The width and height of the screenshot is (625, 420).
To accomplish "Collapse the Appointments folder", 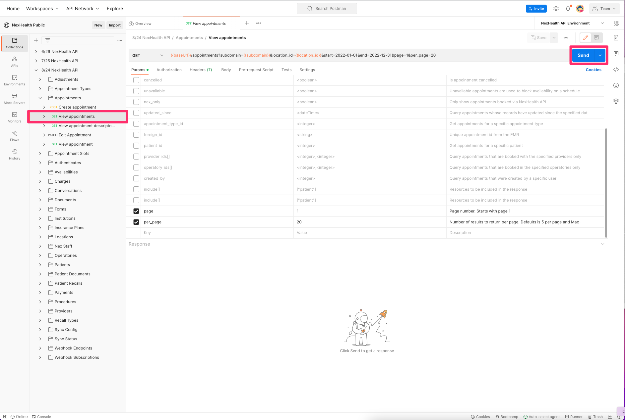I will click(40, 98).
